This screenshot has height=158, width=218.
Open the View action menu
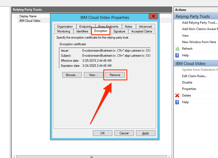[186, 36]
